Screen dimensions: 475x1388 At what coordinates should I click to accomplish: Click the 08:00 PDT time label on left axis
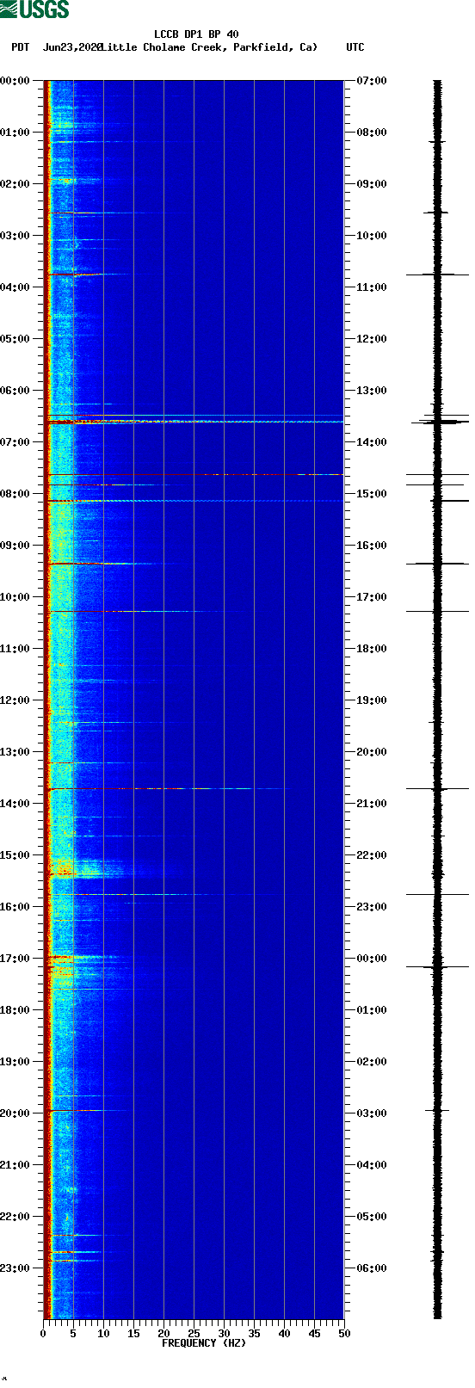click(15, 494)
